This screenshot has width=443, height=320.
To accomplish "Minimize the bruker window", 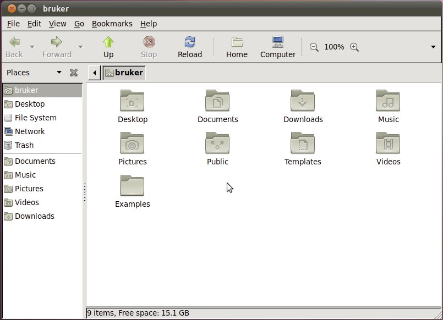I will click(x=22, y=8).
